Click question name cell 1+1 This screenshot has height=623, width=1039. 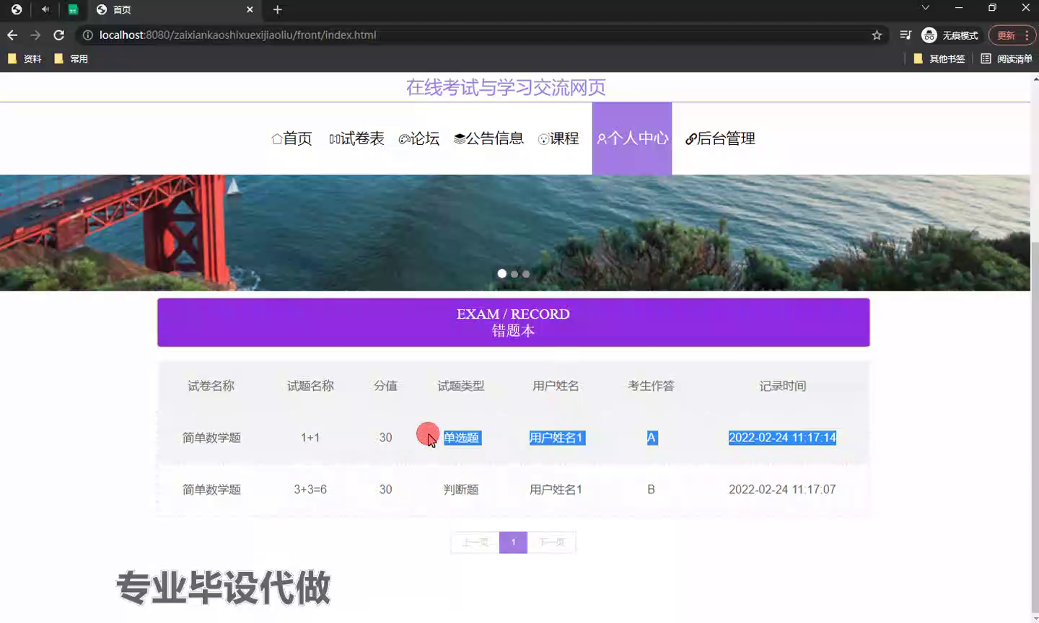tap(310, 438)
